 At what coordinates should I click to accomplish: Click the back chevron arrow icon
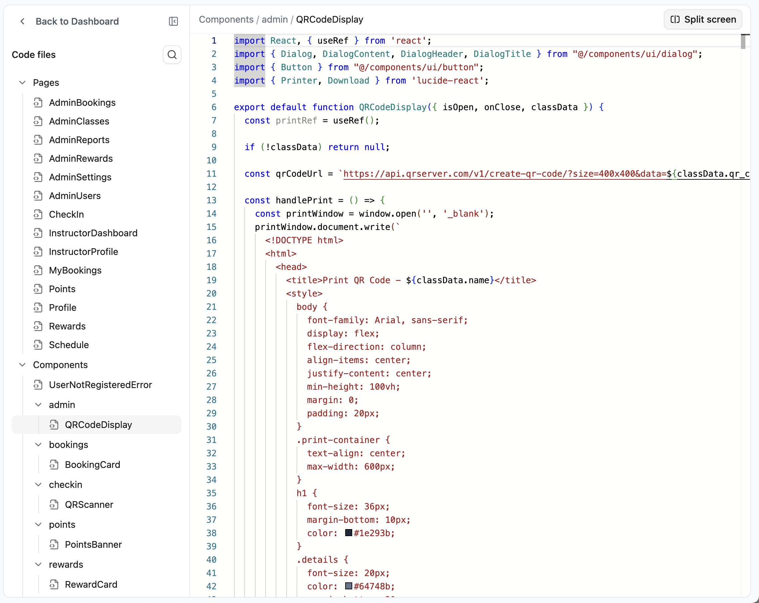pos(23,22)
